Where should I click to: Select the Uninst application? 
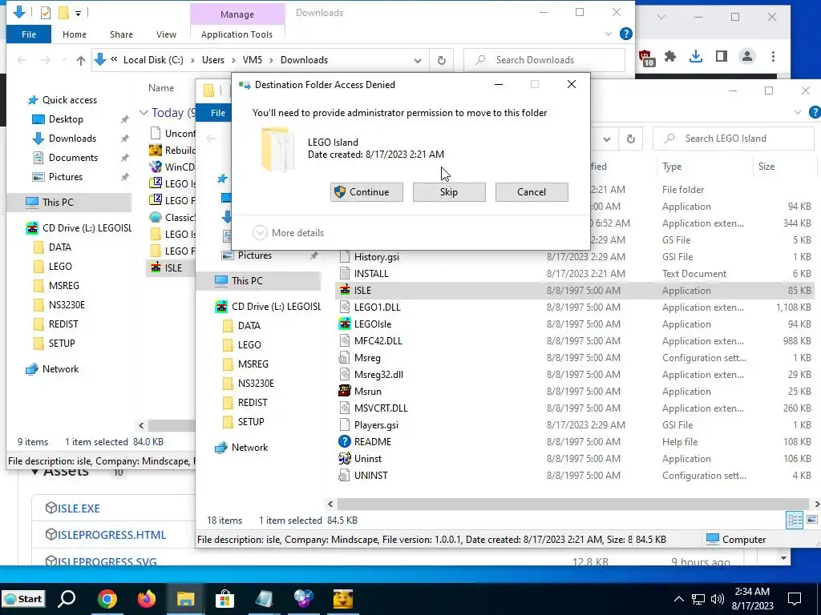click(367, 459)
